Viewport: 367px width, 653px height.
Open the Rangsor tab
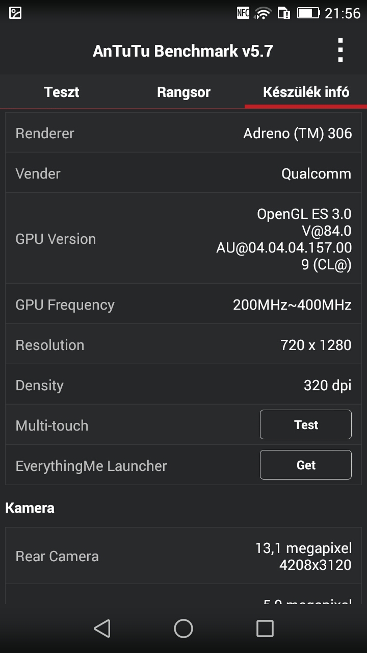[x=183, y=92]
